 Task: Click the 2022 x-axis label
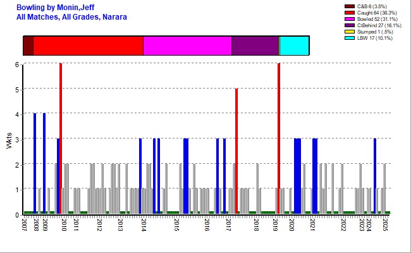pos(343,225)
